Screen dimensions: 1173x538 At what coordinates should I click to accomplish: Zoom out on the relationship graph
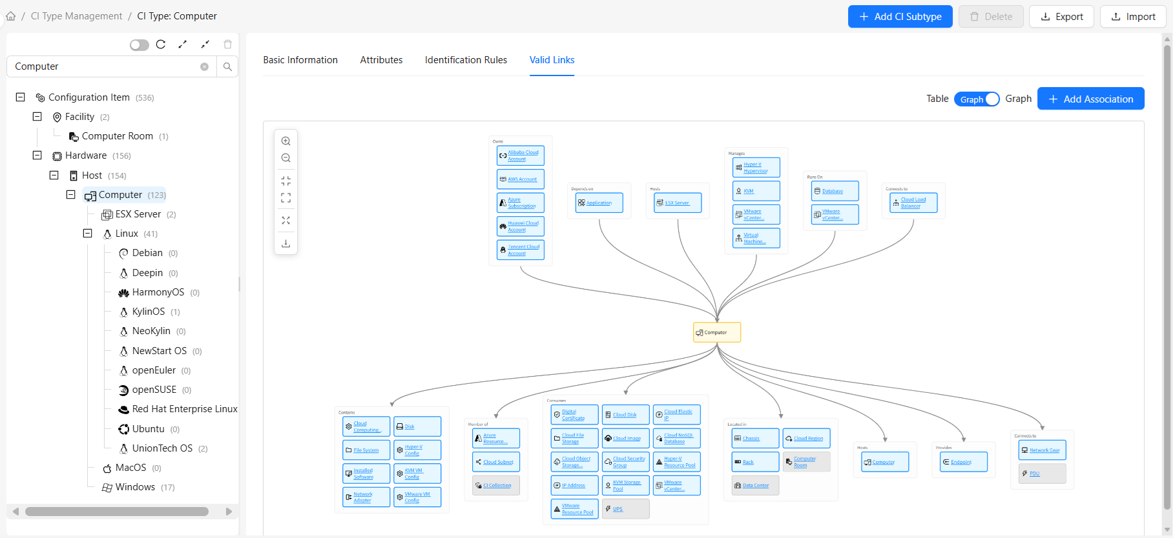pyautogui.click(x=285, y=158)
